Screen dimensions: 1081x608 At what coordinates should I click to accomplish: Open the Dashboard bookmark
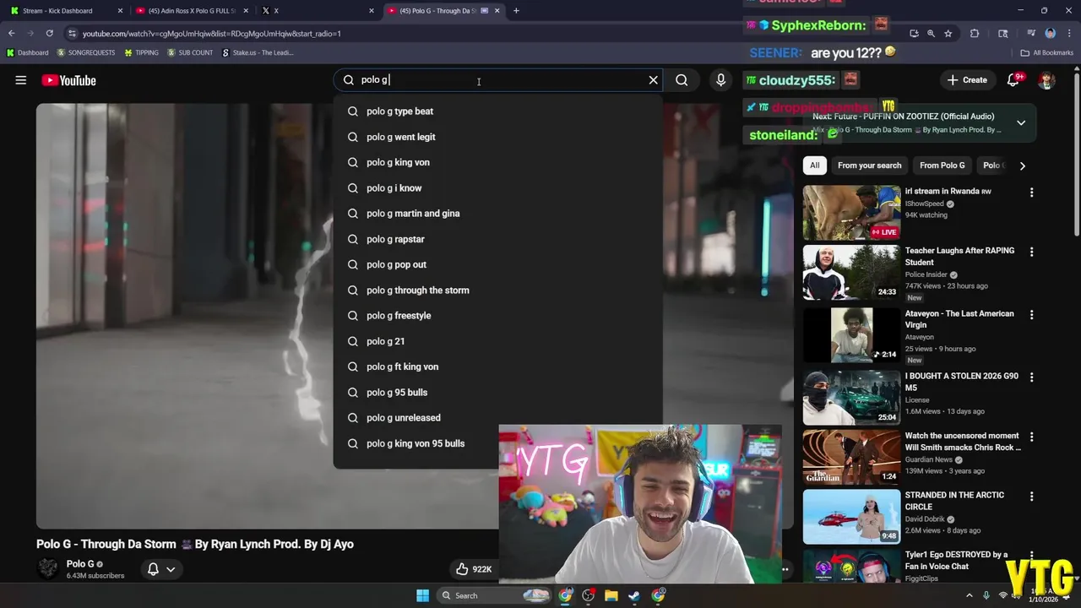tap(27, 52)
